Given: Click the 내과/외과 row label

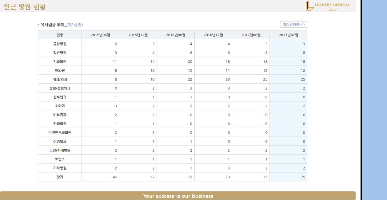Looking at the screenshot, I should click(x=60, y=79).
